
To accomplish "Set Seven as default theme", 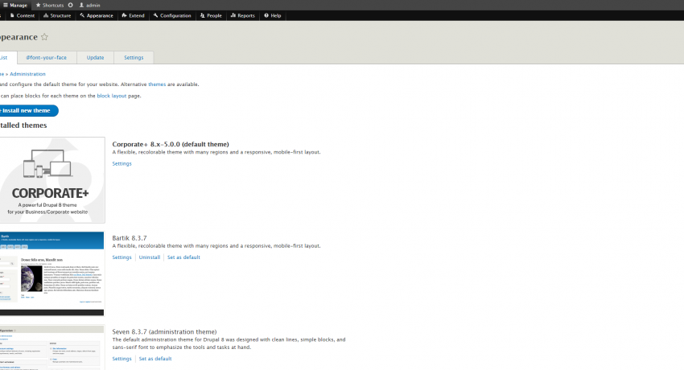I will [x=155, y=359].
